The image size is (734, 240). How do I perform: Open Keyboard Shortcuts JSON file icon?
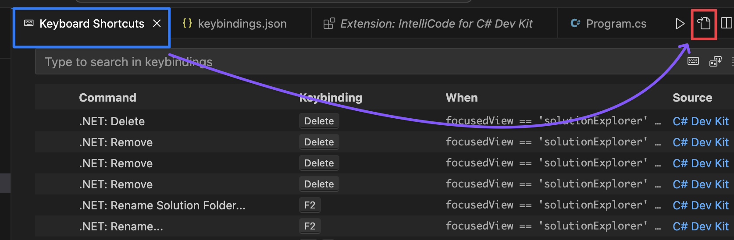point(704,24)
